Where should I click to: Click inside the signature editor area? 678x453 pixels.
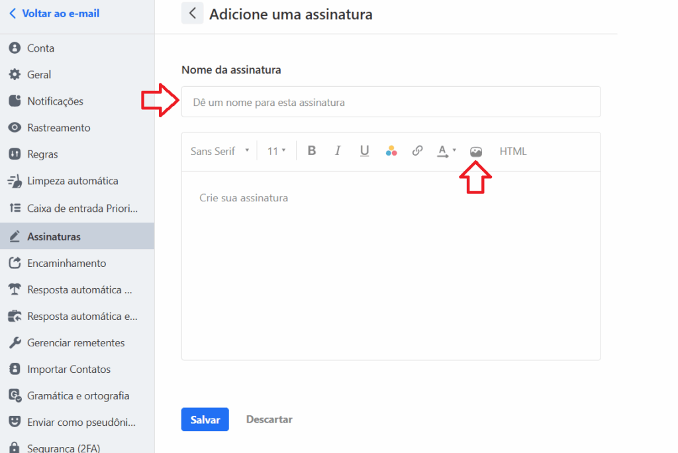point(391,265)
